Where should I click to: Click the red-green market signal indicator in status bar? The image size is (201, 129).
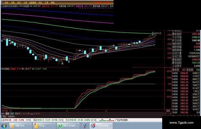click(107, 120)
